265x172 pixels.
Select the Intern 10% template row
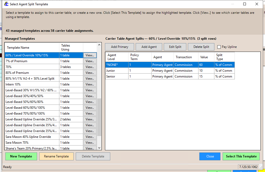32,84
